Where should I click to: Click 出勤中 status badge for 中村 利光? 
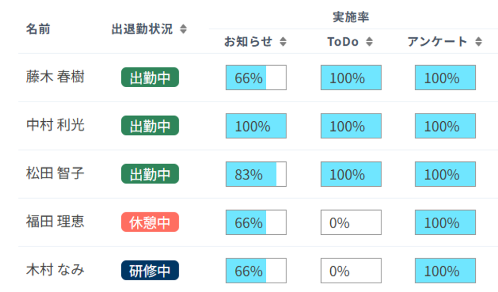pyautogui.click(x=150, y=126)
